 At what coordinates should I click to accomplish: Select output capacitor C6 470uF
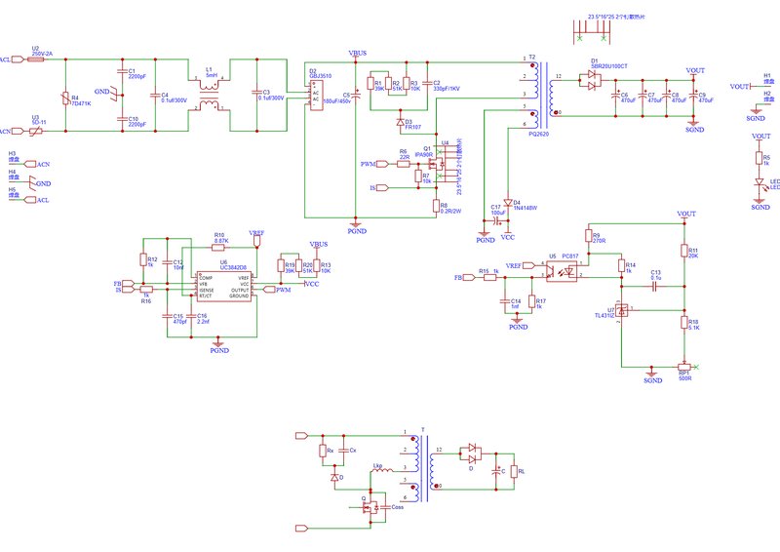pos(616,95)
